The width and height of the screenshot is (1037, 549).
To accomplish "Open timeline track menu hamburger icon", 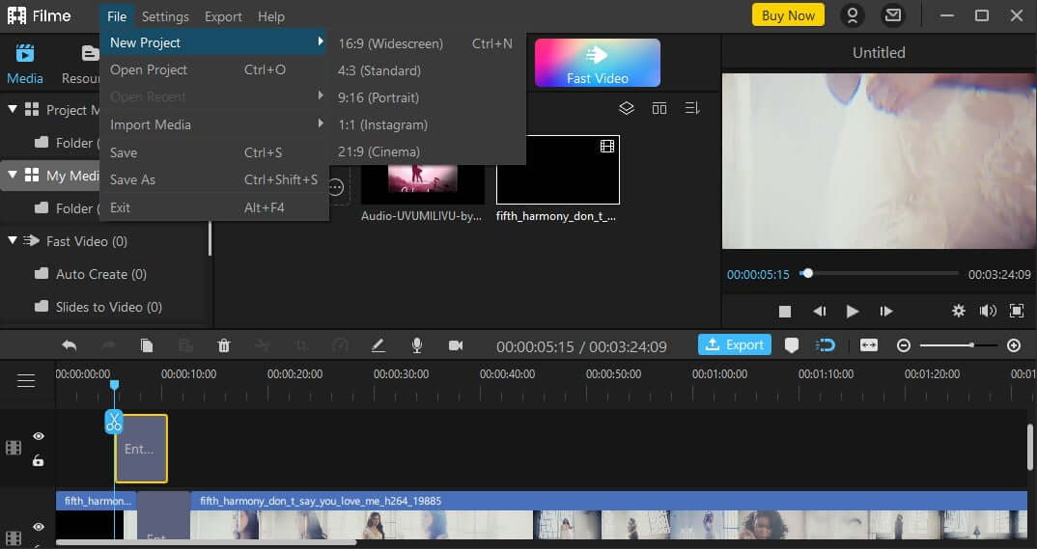I will point(26,380).
